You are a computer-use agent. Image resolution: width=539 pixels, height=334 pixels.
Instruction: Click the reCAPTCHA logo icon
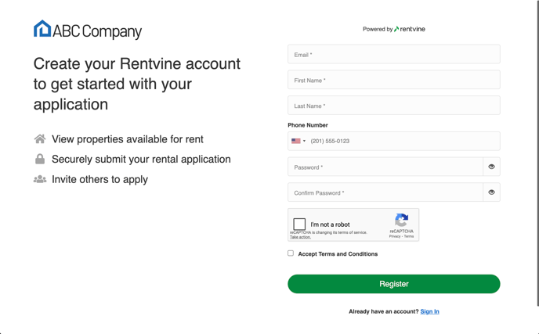coord(401,221)
